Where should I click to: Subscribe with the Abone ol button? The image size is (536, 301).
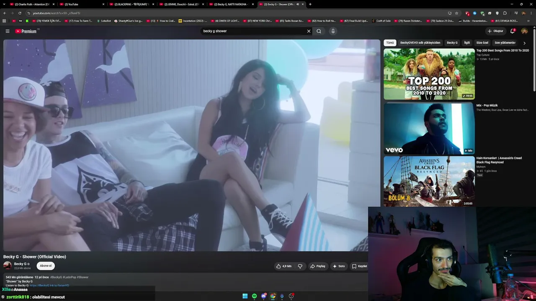click(46, 265)
